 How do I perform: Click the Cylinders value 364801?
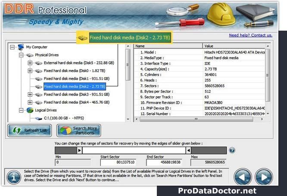coord(210,75)
